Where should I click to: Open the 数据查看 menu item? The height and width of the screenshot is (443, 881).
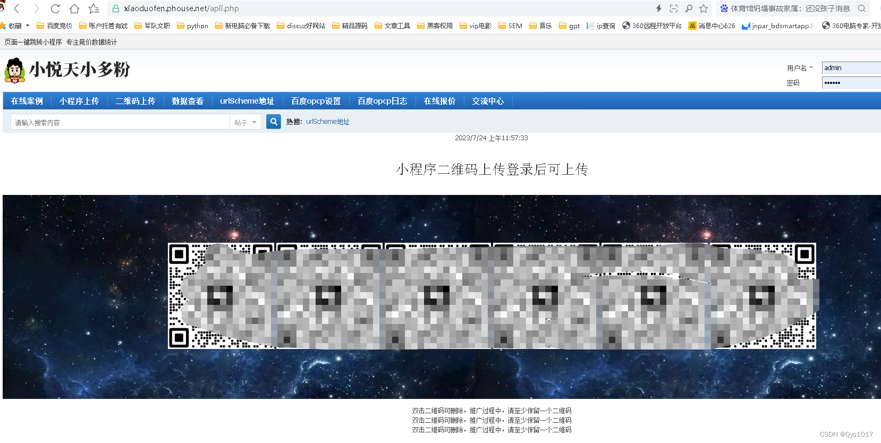pyautogui.click(x=188, y=101)
